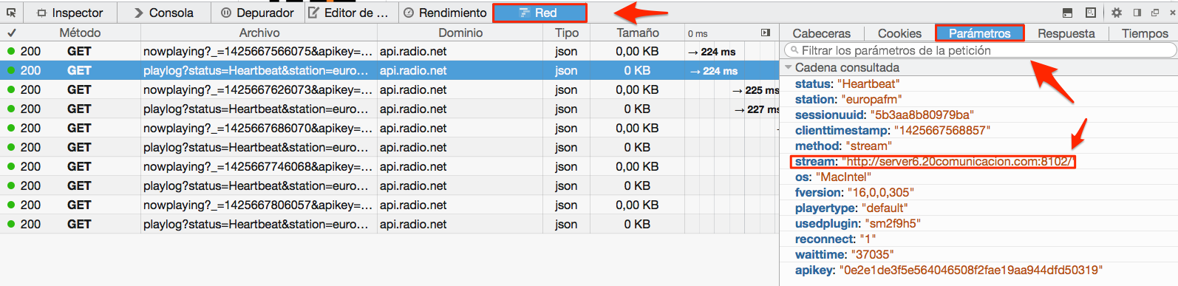Detach developer tools into separate window
The height and width of the screenshot is (286, 1178).
[x=1155, y=13]
